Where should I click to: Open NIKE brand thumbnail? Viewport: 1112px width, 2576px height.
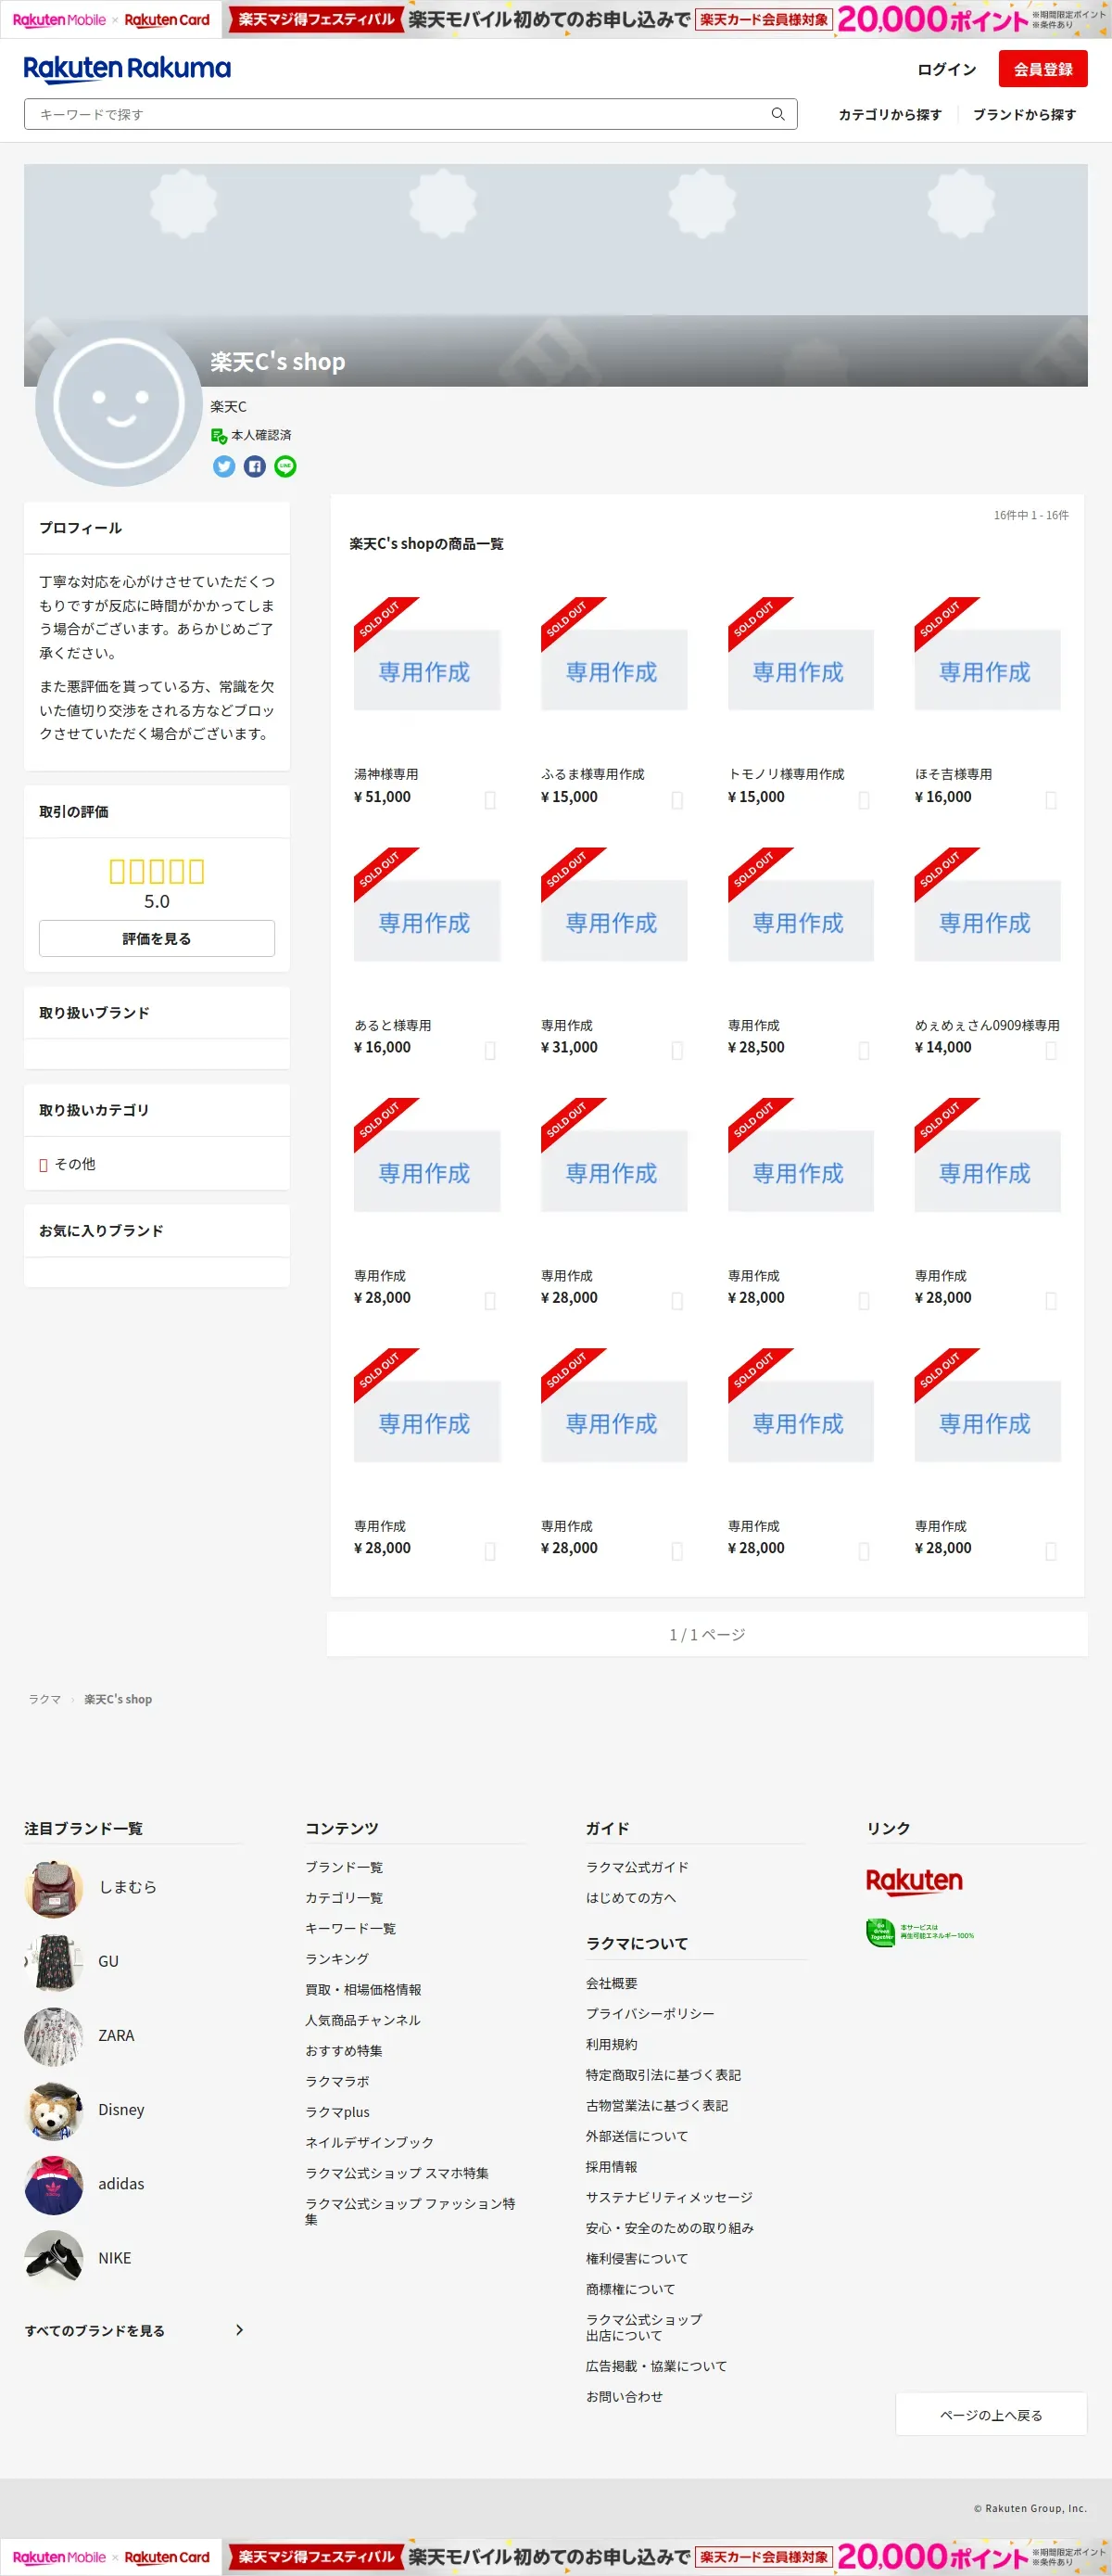coord(53,2258)
